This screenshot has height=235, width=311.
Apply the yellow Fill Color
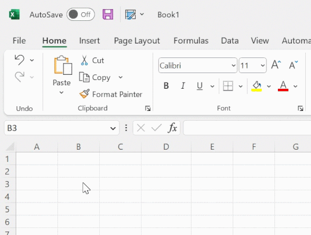click(x=256, y=86)
